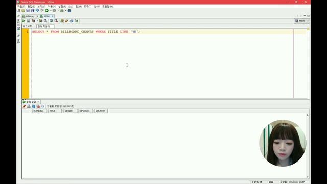Click line number 1 in editor gutter

click(27, 32)
